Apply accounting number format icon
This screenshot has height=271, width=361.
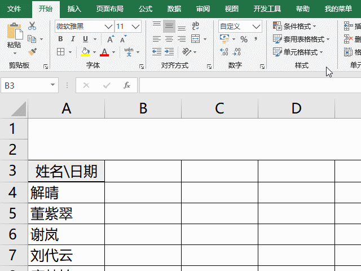224,39
